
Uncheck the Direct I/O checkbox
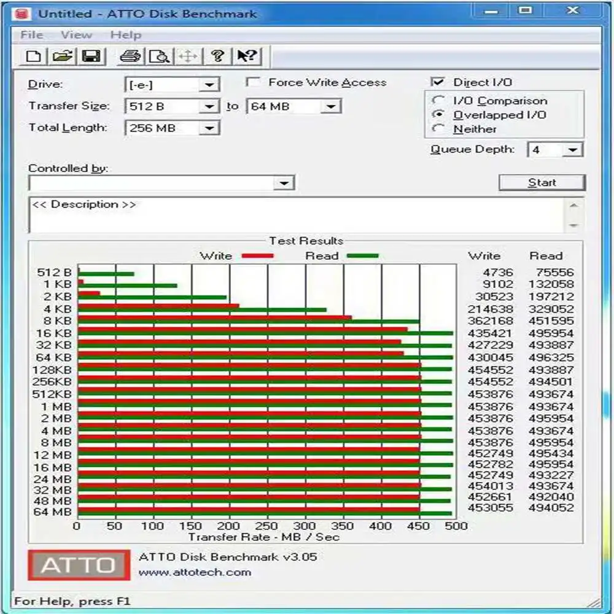coord(437,82)
